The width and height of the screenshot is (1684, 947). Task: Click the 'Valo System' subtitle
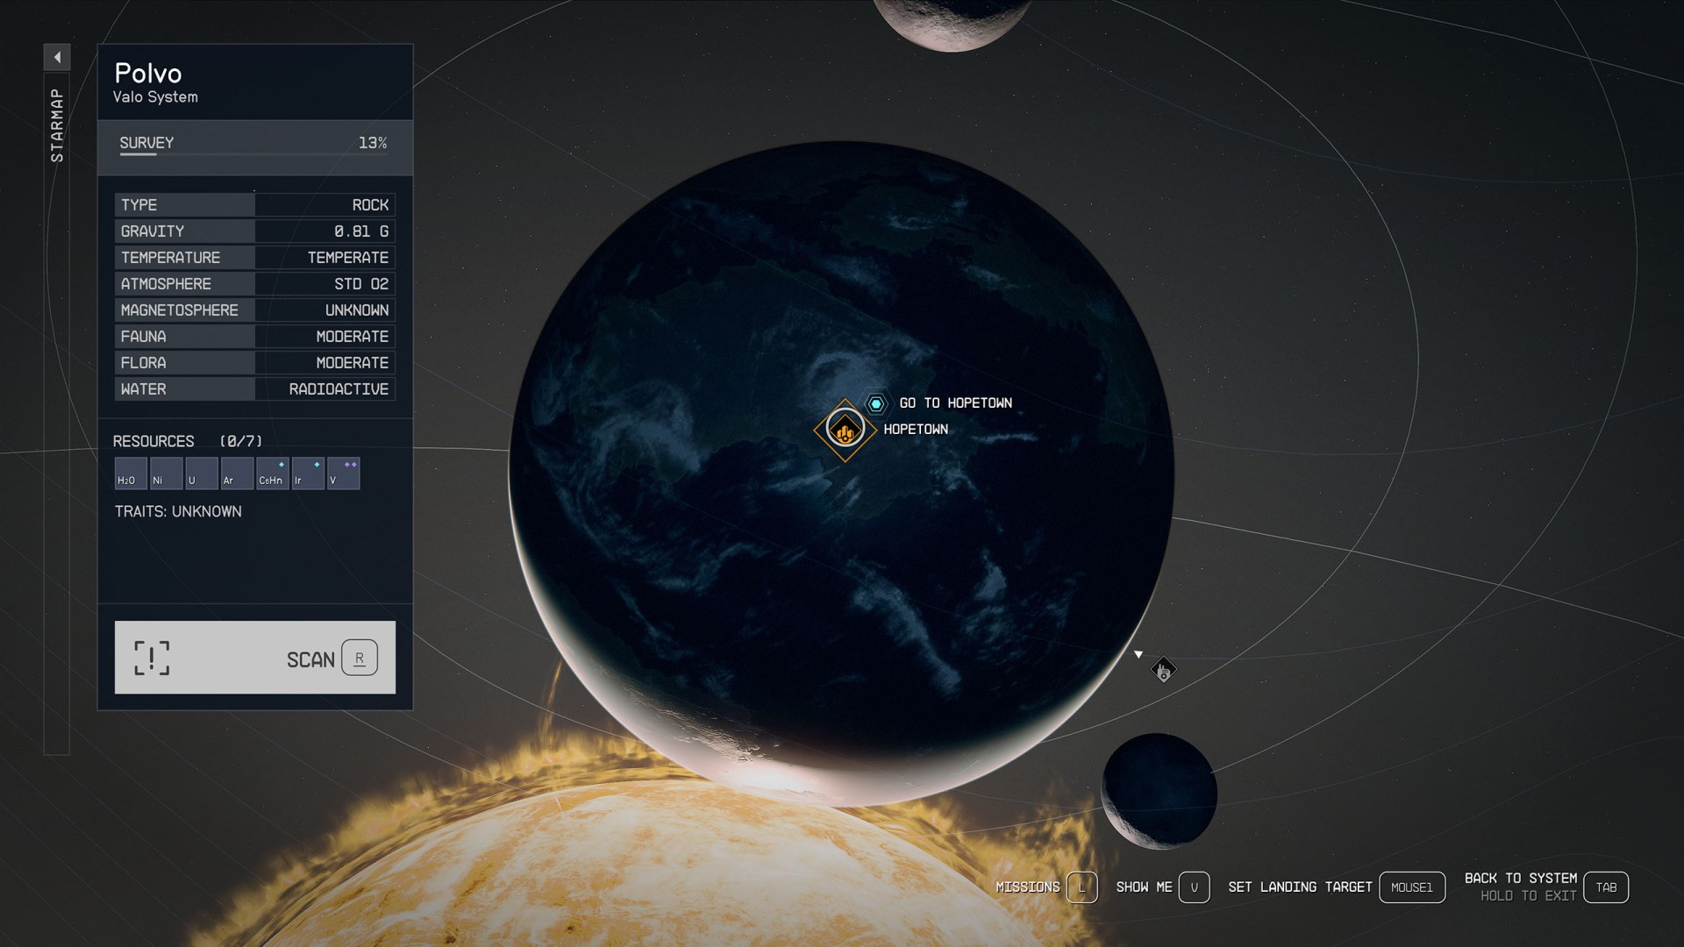coord(155,97)
